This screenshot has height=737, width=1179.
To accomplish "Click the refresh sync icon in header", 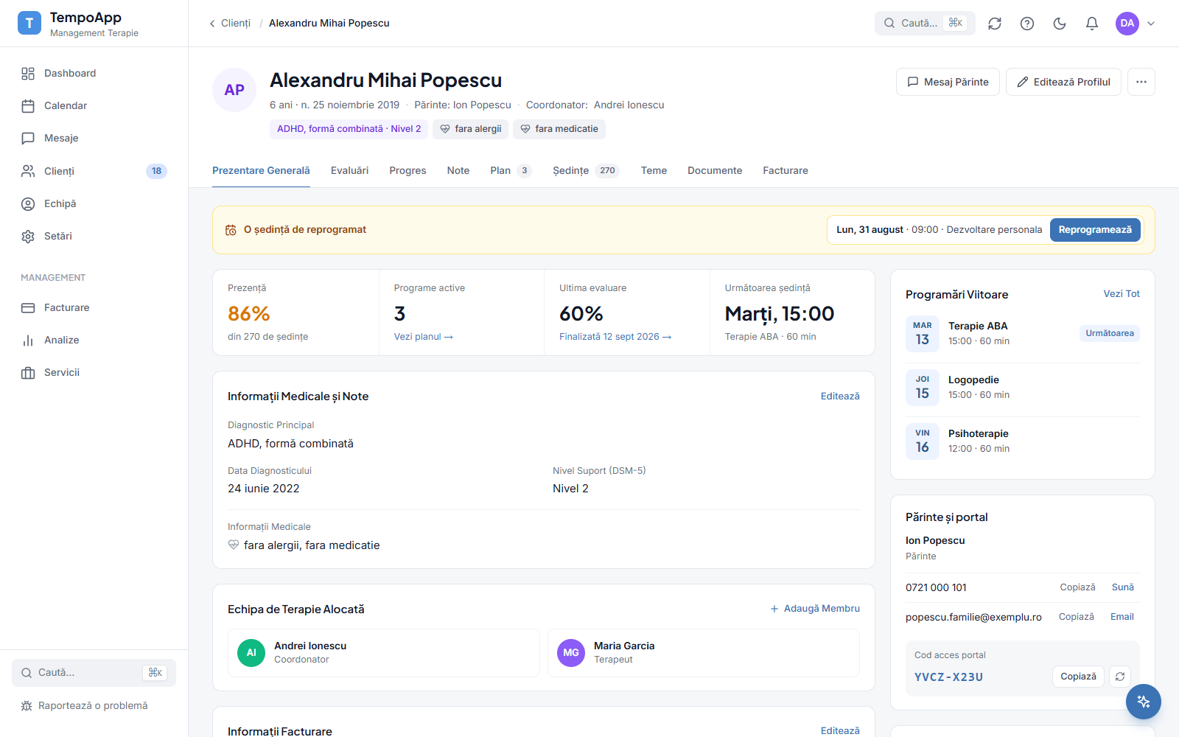I will pyautogui.click(x=995, y=24).
